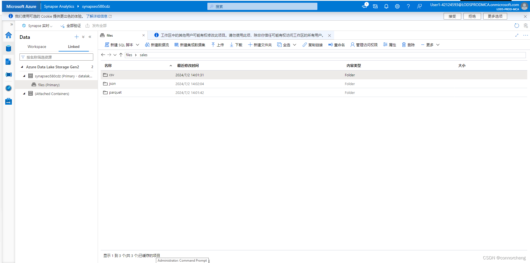Add new resource with plus icon
Image resolution: width=530 pixels, height=263 pixels.
pyautogui.click(x=76, y=37)
